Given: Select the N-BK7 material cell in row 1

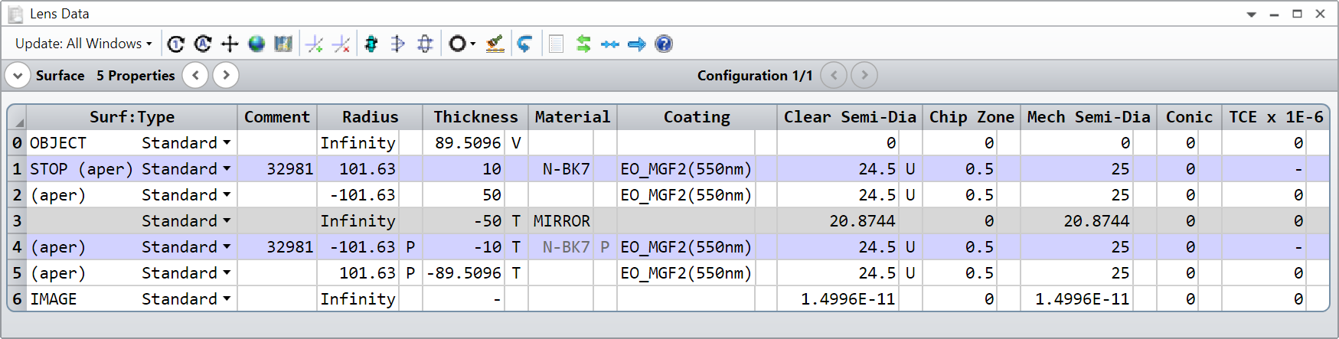Looking at the screenshot, I should (561, 169).
